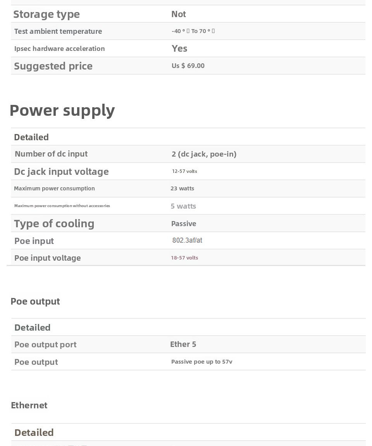Viewport: 372px width, 446px height.
Task: Click the Ipsec hardware acceleration label
Action: [59, 49]
